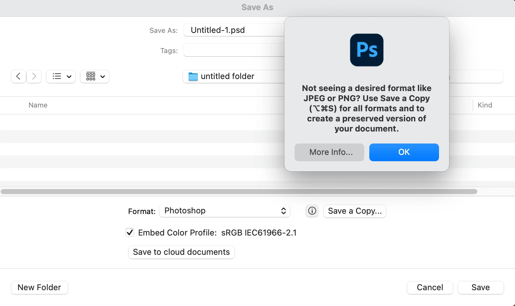Click Save to cloud documents
The width and height of the screenshot is (515, 306).
(181, 252)
